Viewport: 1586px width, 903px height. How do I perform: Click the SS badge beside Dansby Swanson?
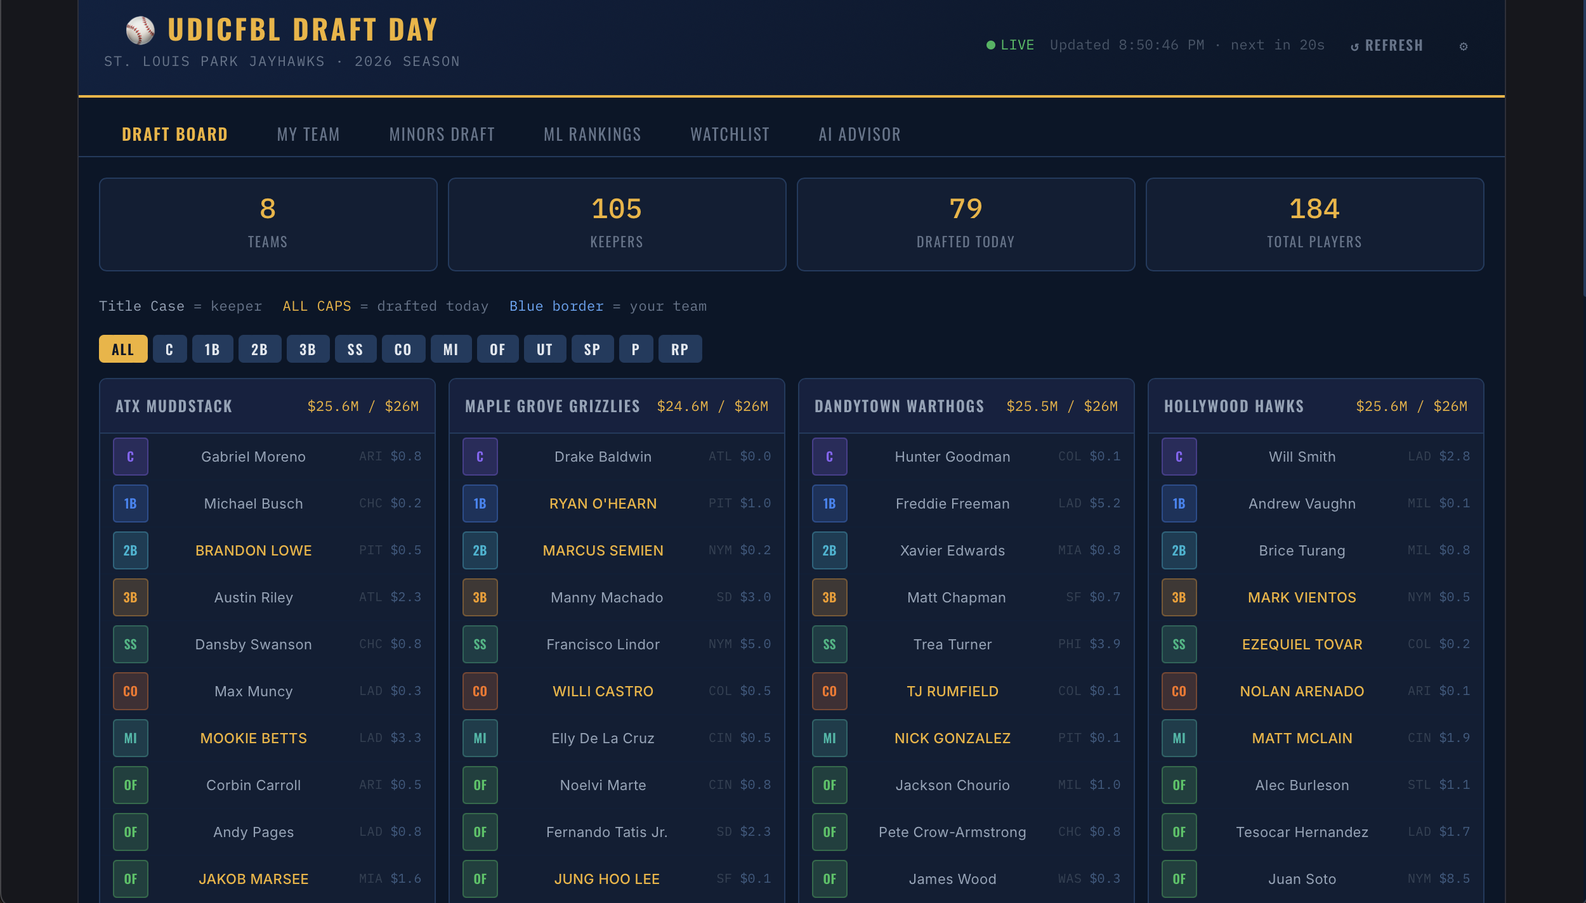click(x=131, y=644)
